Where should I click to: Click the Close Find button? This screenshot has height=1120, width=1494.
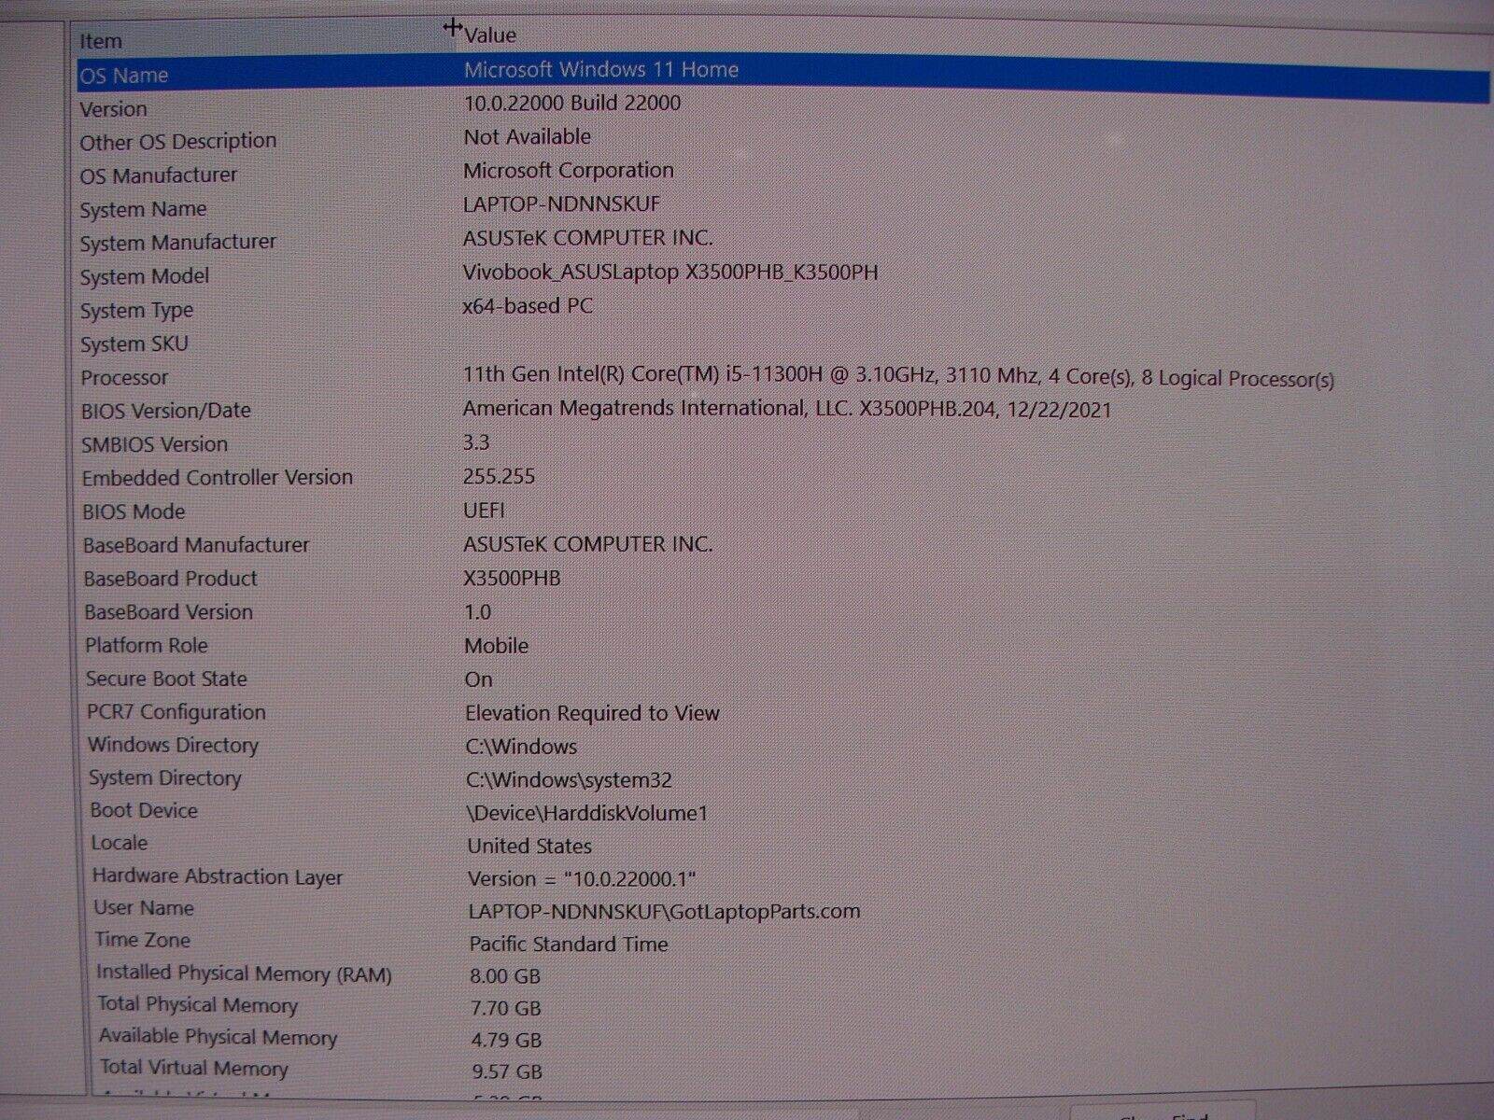(x=1163, y=1114)
